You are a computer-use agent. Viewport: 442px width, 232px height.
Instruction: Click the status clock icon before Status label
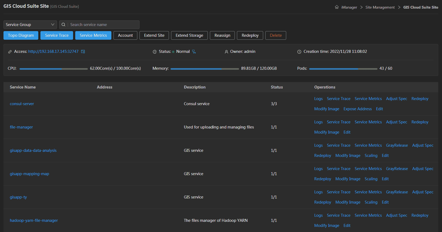pos(155,52)
